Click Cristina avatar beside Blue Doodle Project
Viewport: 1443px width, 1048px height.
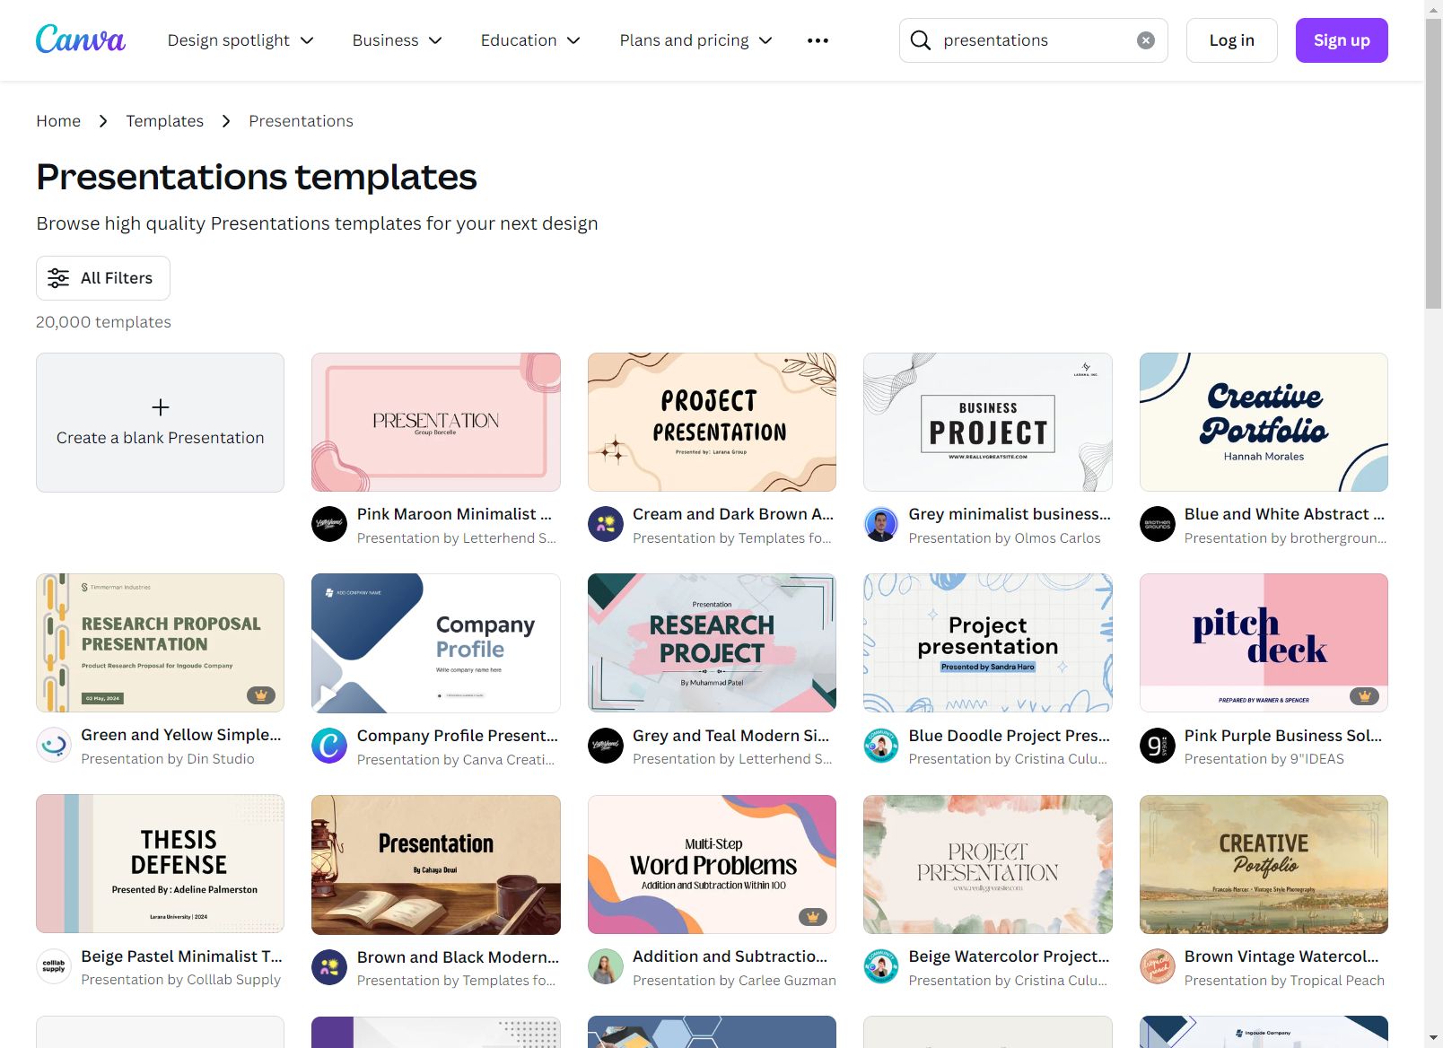click(881, 746)
